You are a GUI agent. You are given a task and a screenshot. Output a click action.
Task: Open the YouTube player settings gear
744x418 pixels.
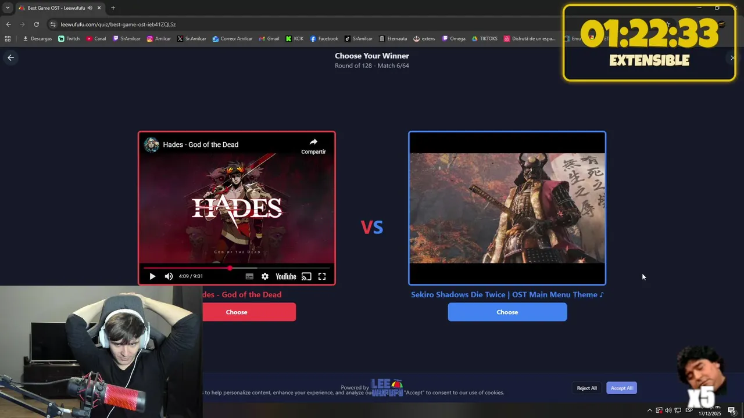pos(265,276)
